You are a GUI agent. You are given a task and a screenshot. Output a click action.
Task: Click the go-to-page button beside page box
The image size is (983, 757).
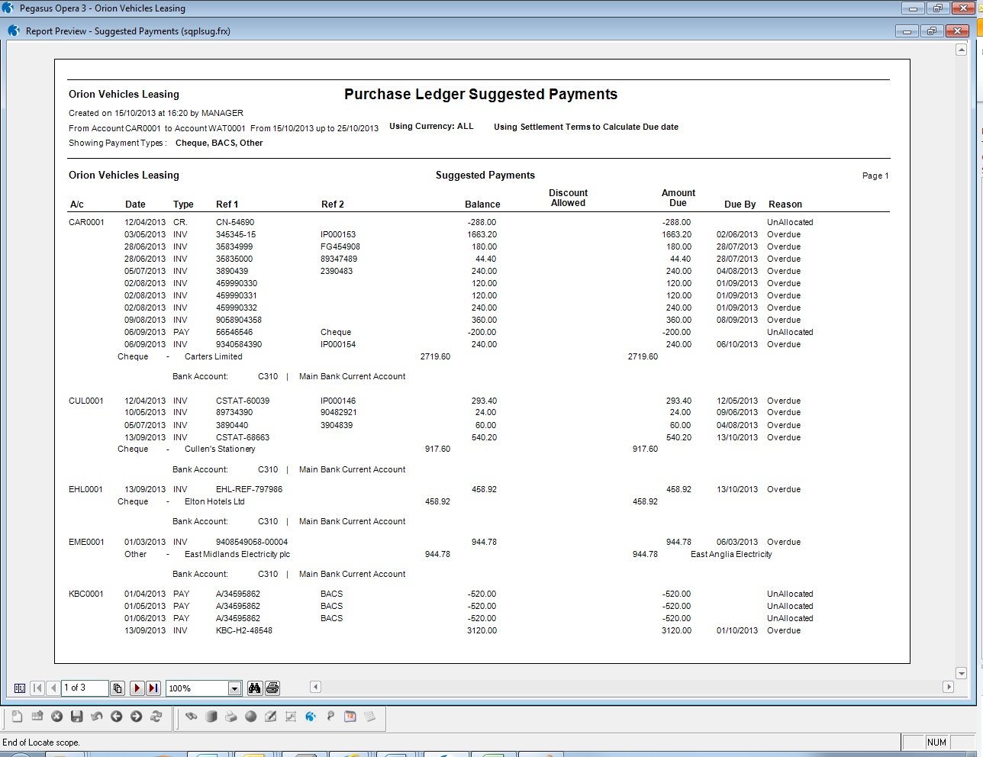pos(118,688)
